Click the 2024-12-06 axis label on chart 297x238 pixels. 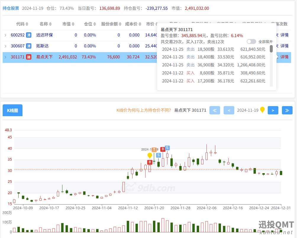tap(207, 208)
